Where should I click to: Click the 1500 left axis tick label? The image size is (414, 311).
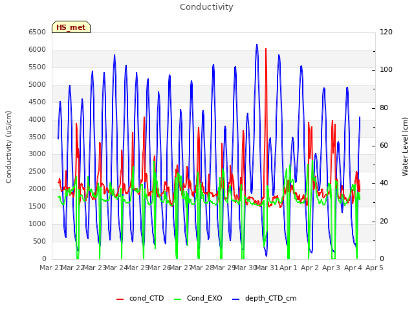[x=38, y=206]
